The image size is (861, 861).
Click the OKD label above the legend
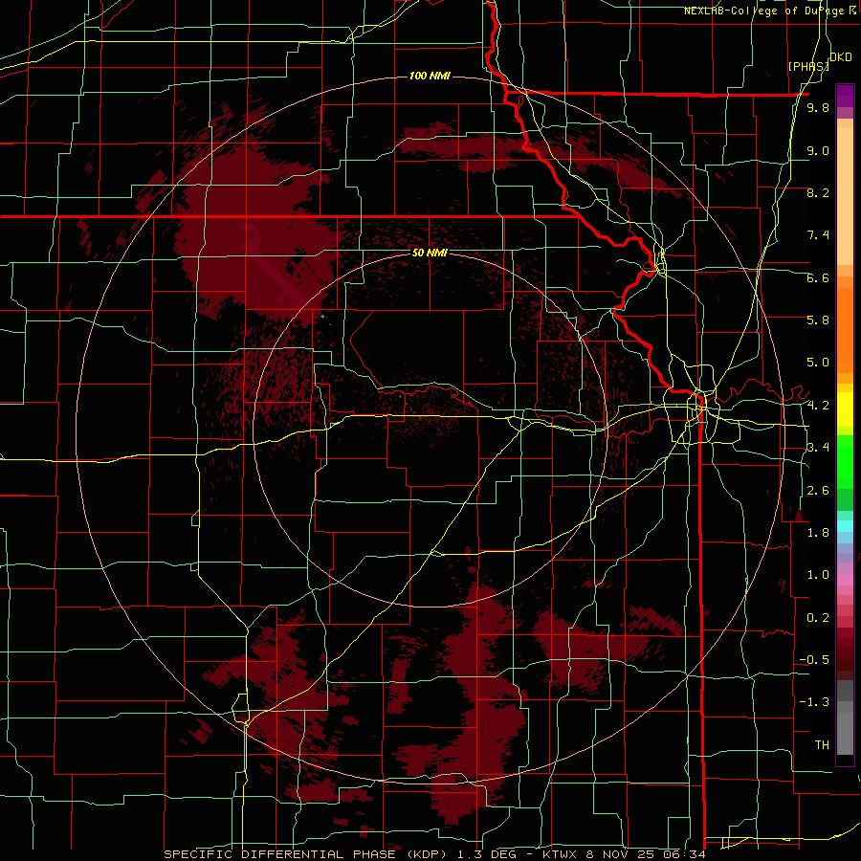click(x=841, y=57)
